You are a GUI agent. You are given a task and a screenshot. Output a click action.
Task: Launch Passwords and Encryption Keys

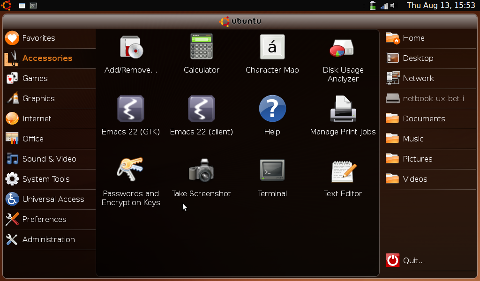click(131, 182)
